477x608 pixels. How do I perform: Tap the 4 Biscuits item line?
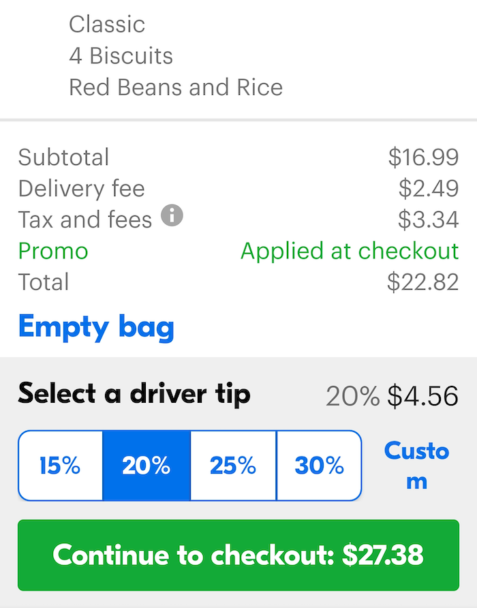(121, 56)
